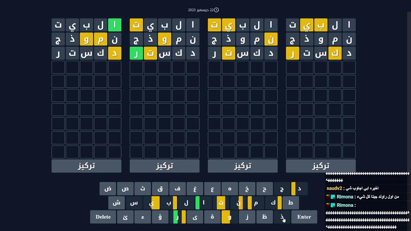Tap the س key on the keyboard

tap(134, 203)
